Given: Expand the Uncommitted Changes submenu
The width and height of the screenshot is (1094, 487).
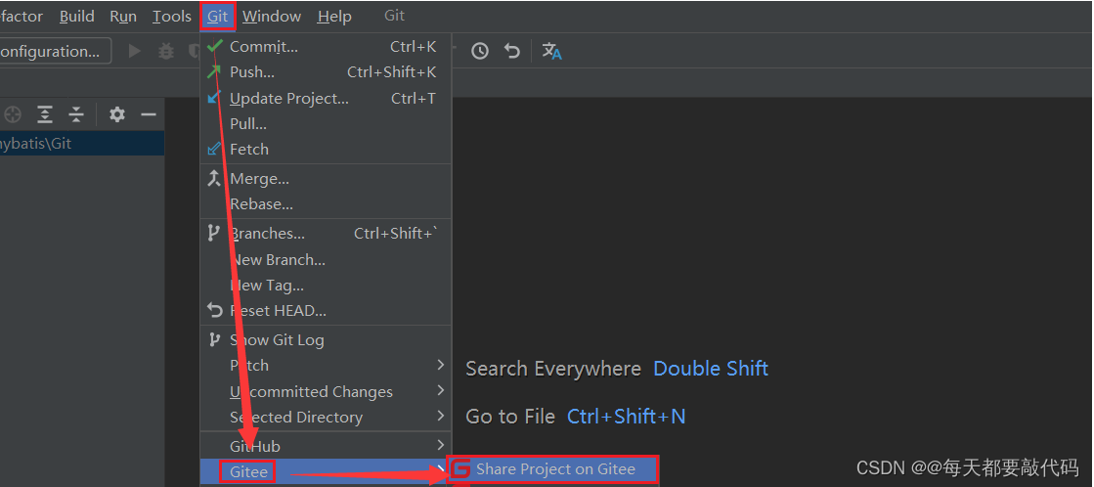Looking at the screenshot, I should (326, 391).
